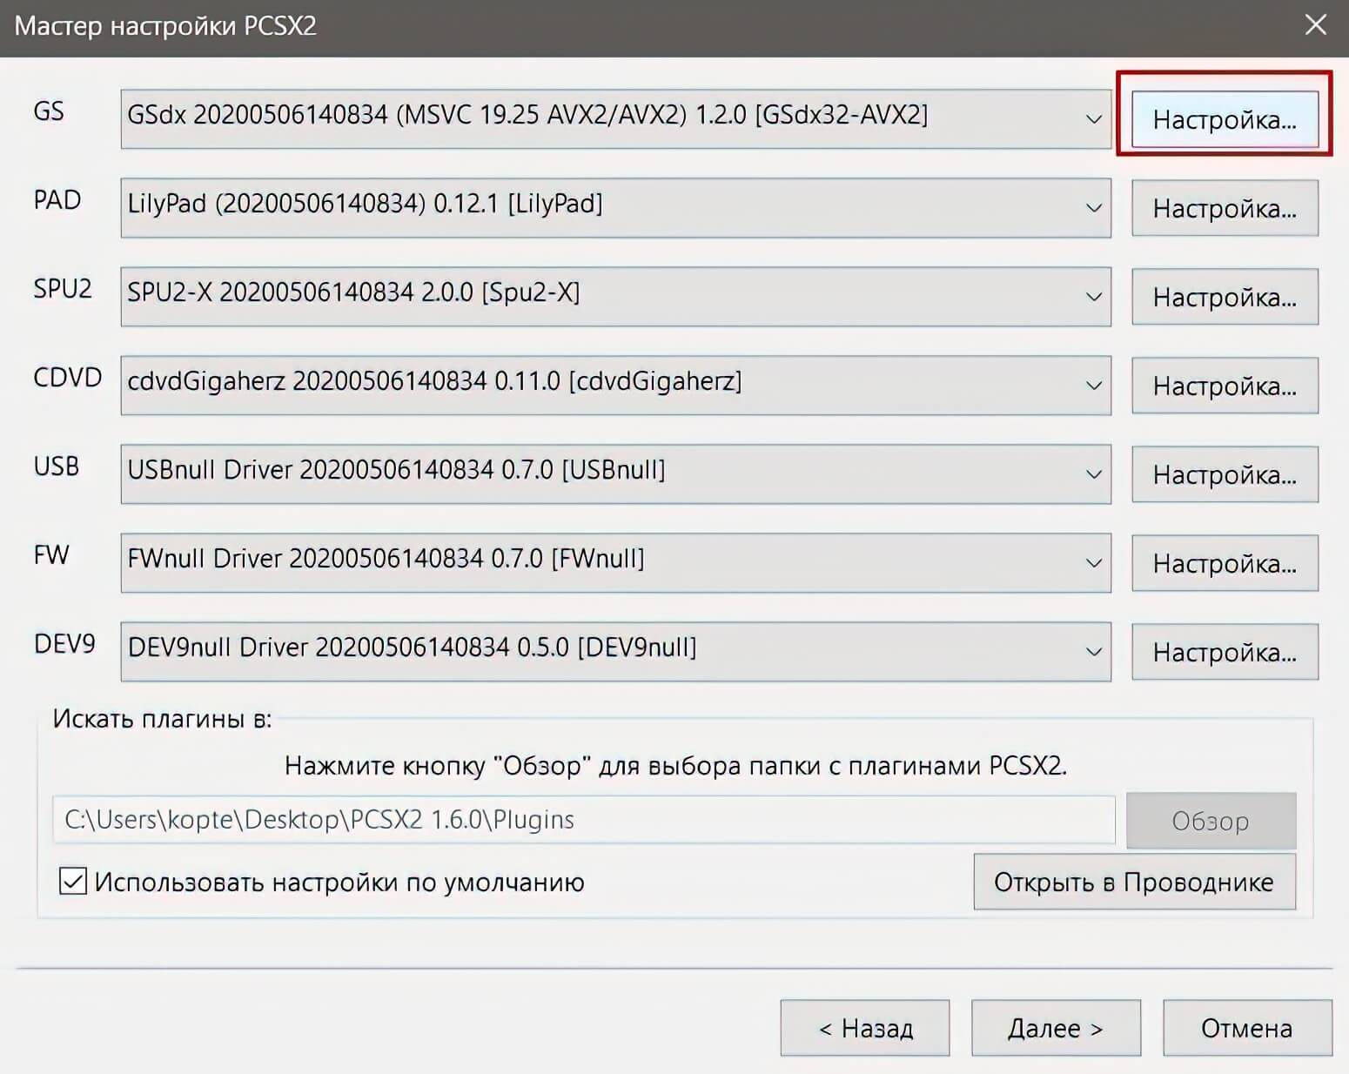Expand the FWnull Driver dropdown
Image resolution: width=1349 pixels, height=1074 pixels.
point(615,562)
